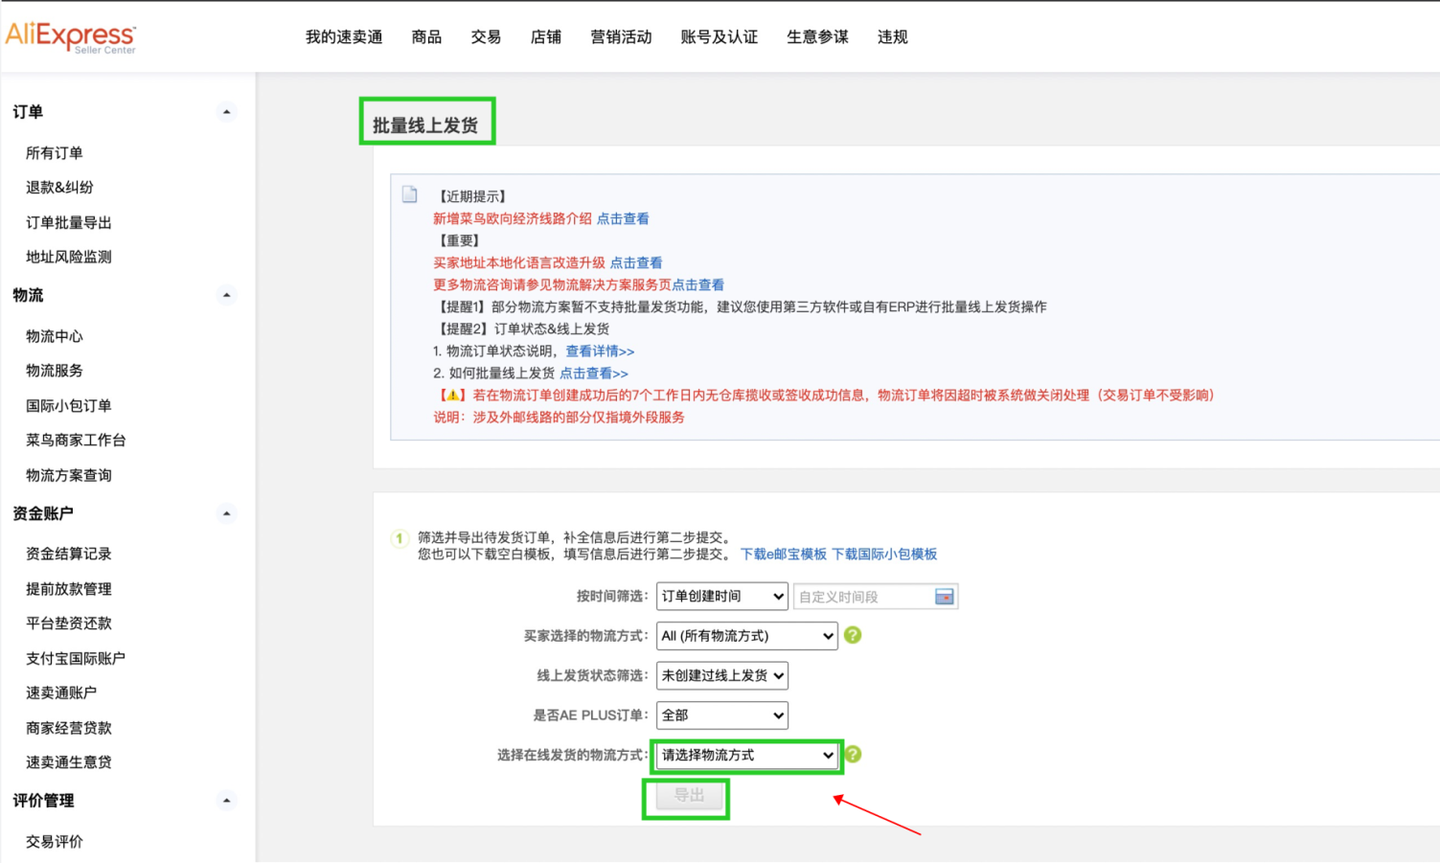Go to 所有订单 in sidebar
Viewport: 1440px width, 863px height.
[x=55, y=153]
